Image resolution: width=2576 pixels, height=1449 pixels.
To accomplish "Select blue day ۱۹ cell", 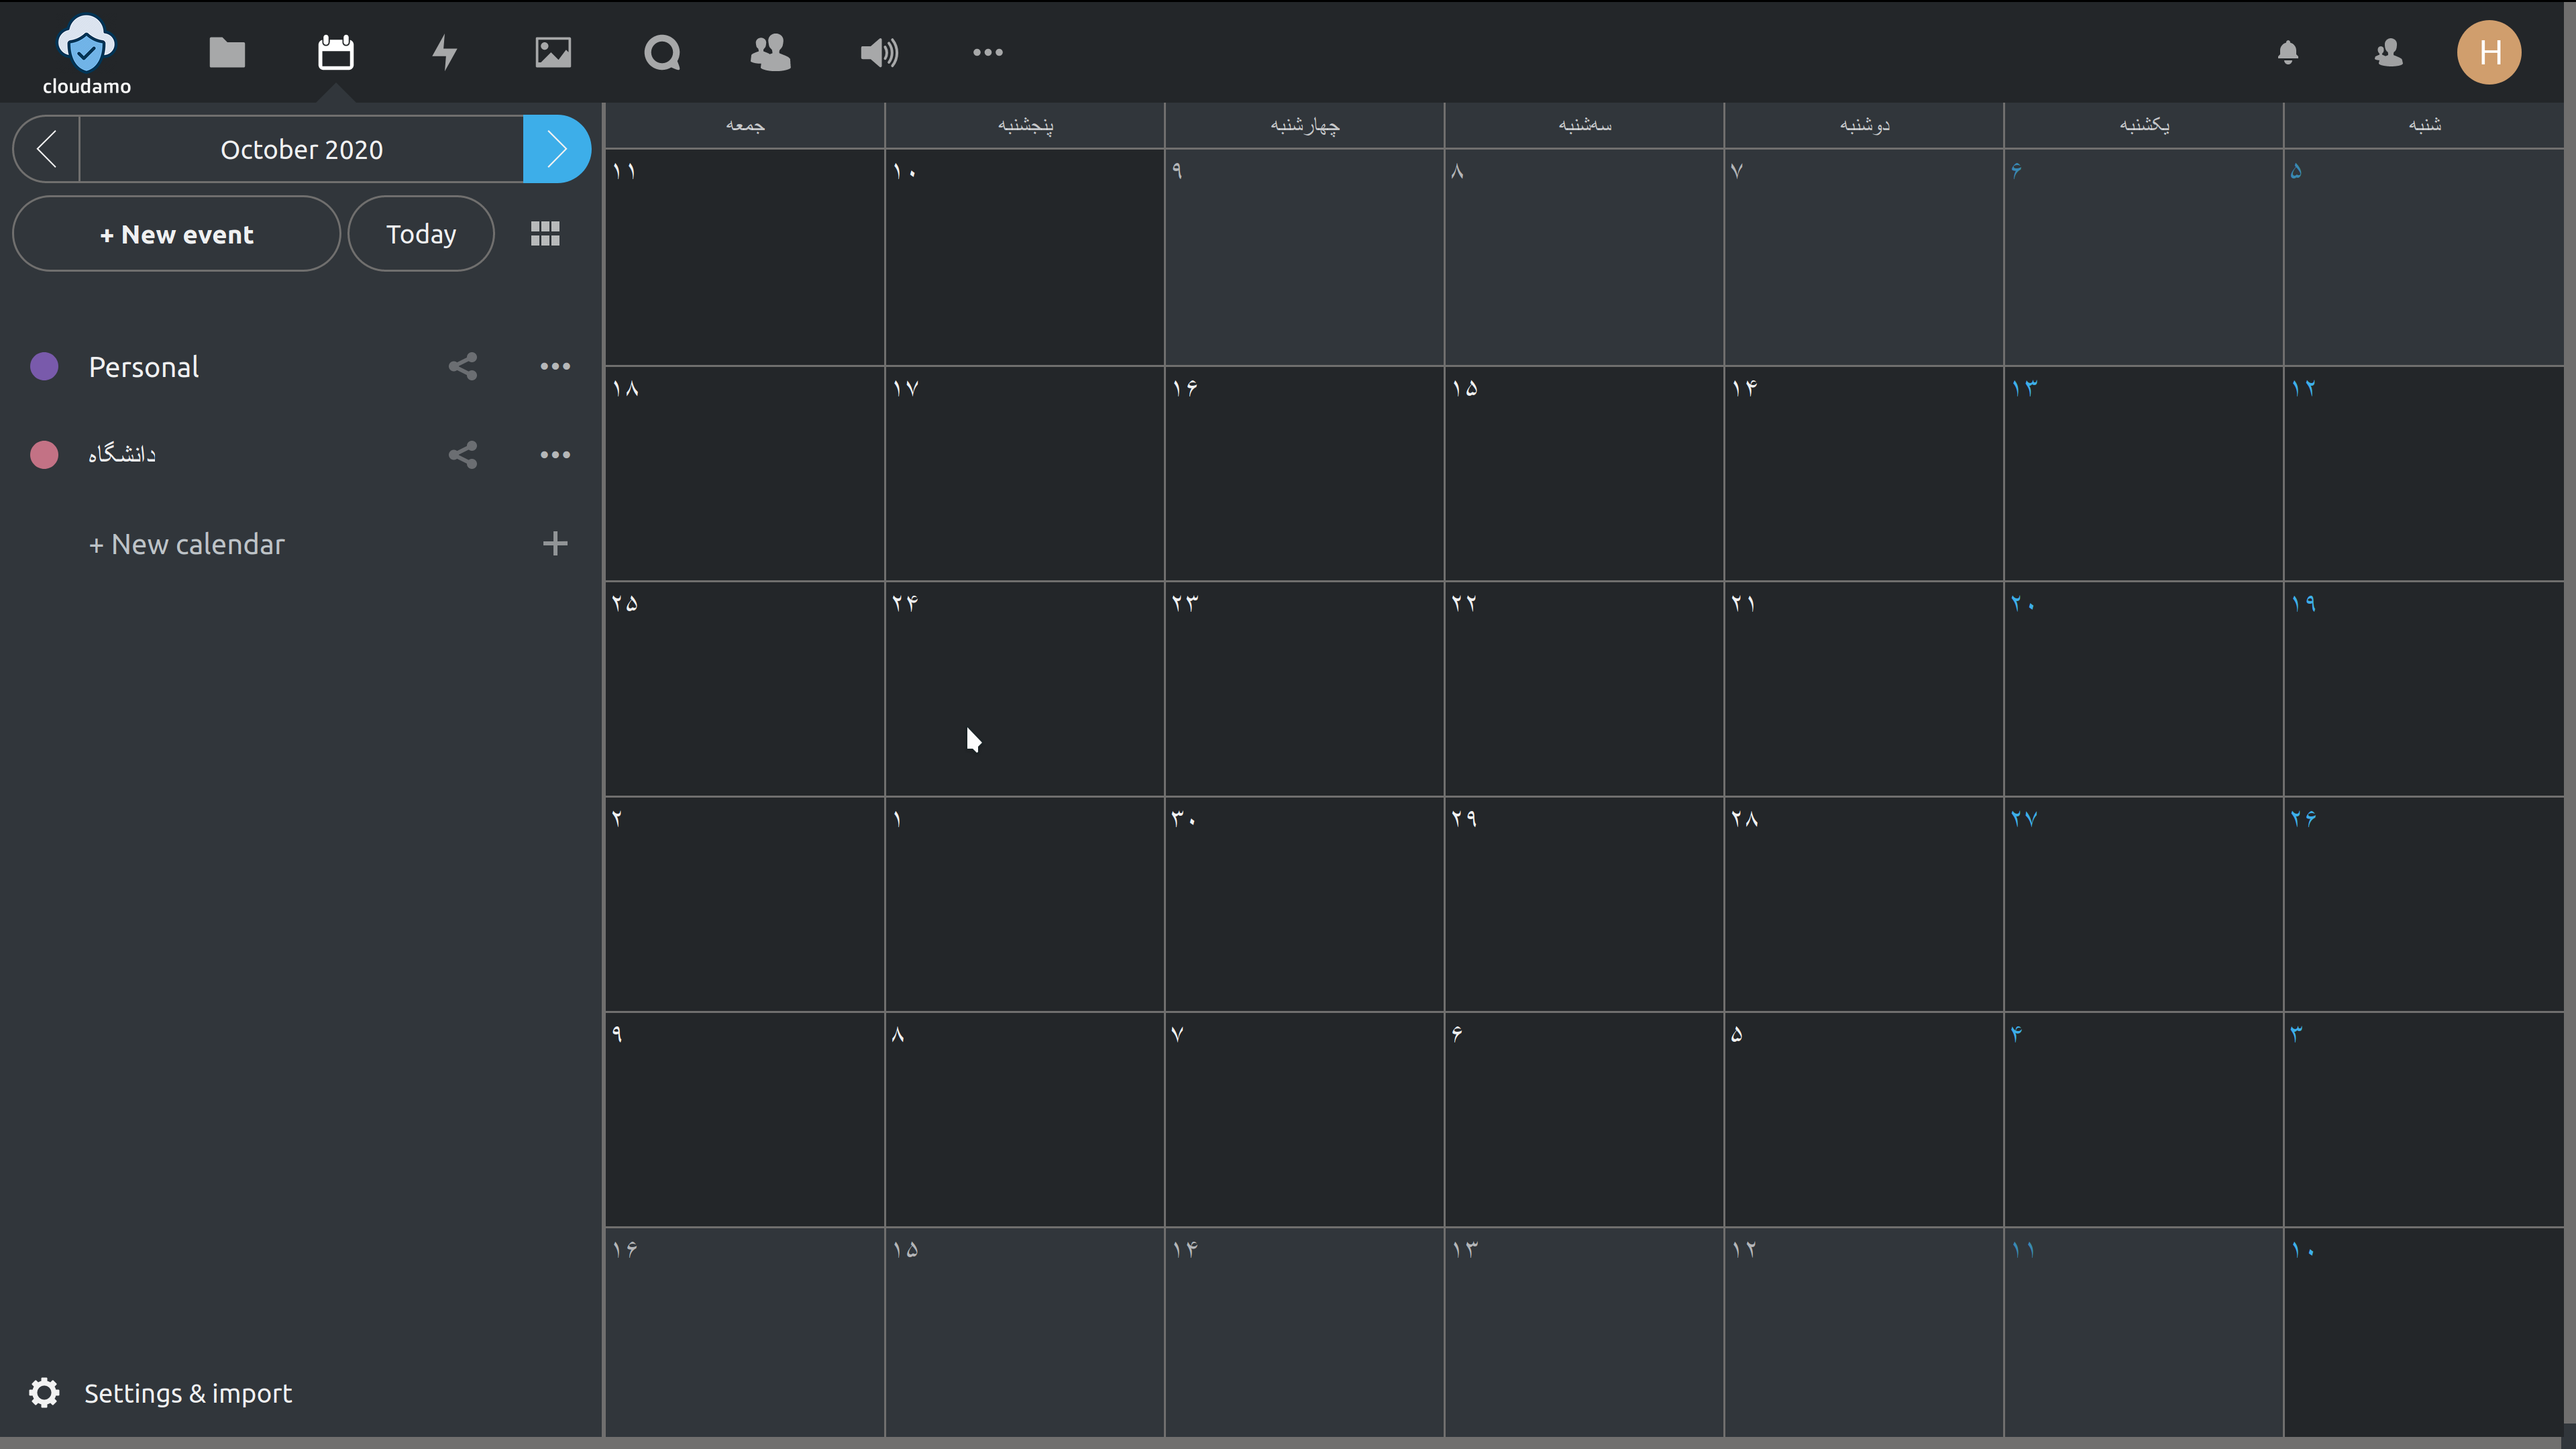I will (2424, 689).
